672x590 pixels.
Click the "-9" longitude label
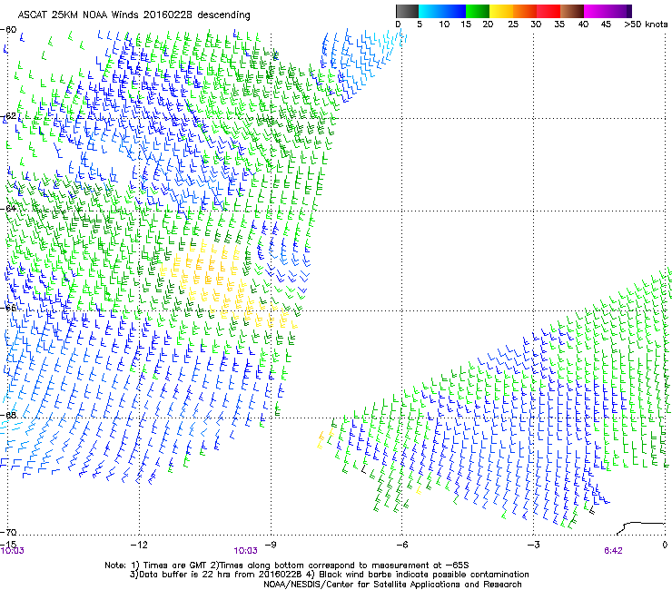(270, 545)
